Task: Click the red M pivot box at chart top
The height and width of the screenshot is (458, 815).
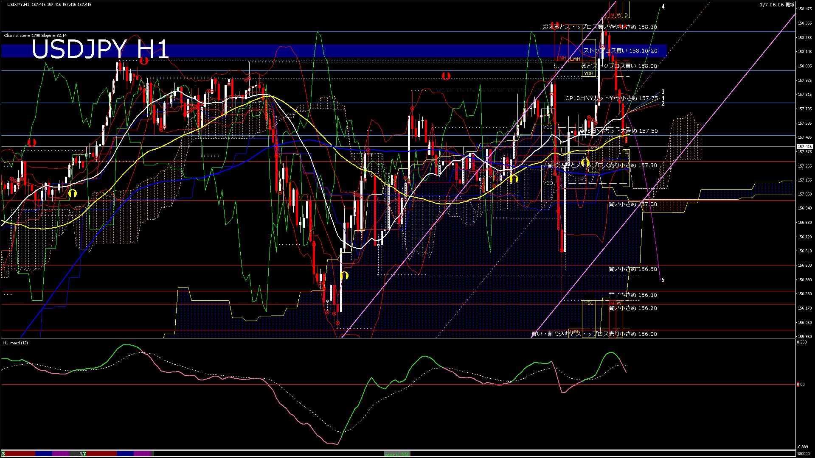Action: pyautogui.click(x=612, y=15)
